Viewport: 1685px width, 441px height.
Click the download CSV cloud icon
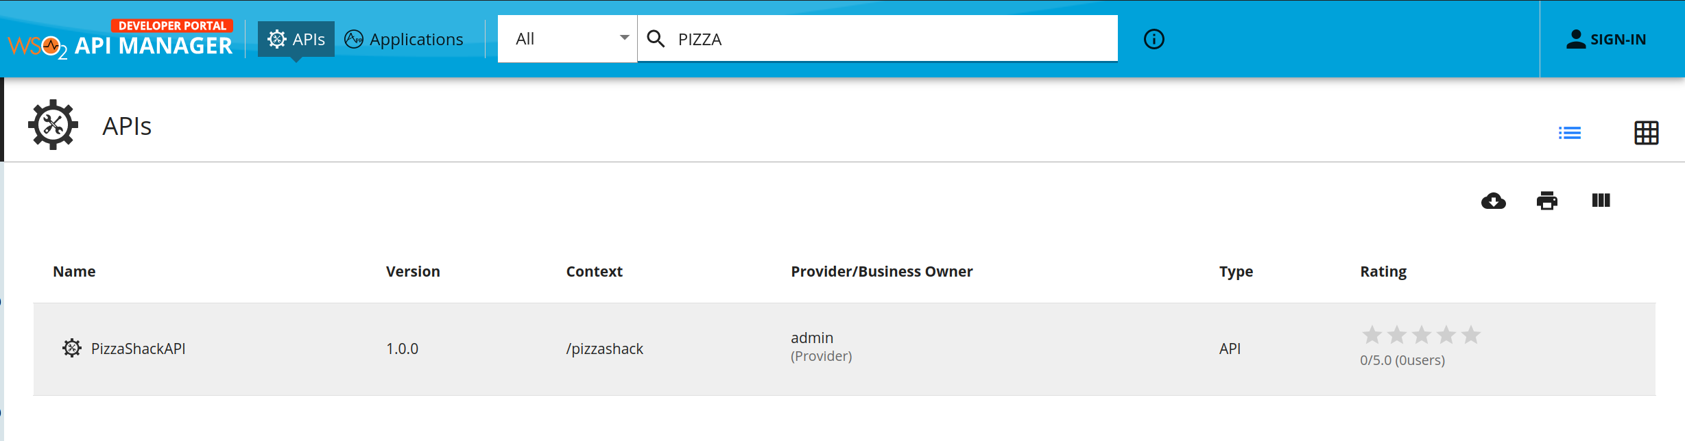click(1493, 201)
